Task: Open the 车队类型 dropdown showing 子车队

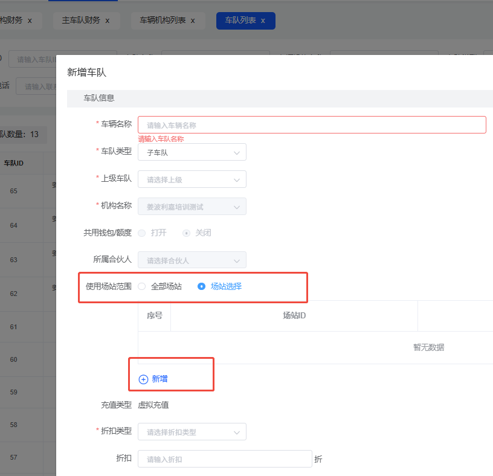Action: pyautogui.click(x=192, y=152)
